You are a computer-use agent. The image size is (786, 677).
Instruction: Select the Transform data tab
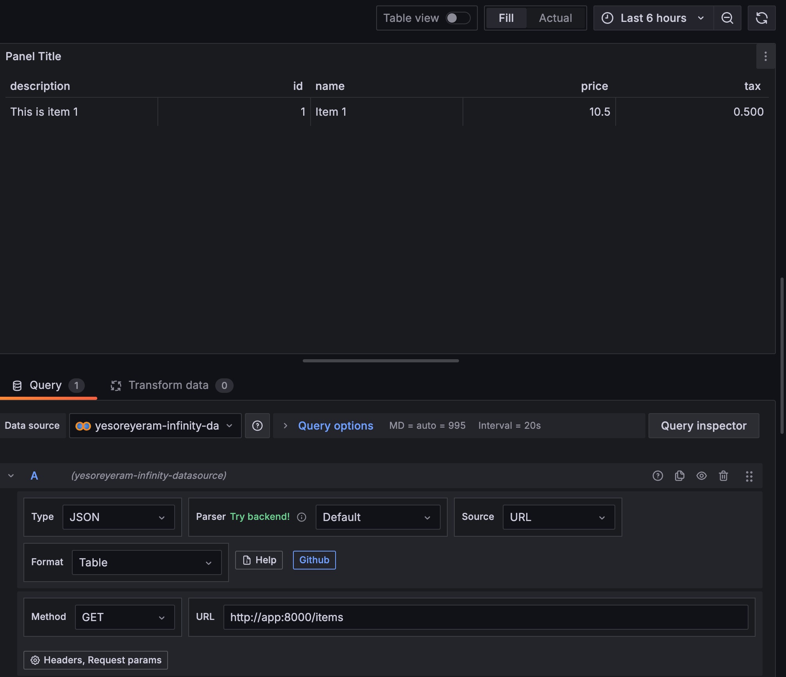(168, 385)
